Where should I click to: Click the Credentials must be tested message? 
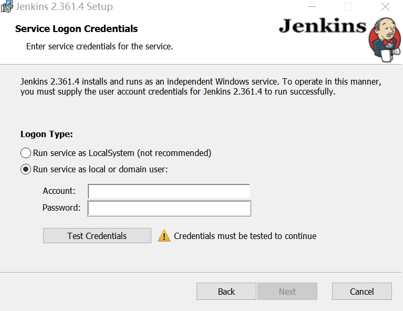pyautogui.click(x=245, y=236)
